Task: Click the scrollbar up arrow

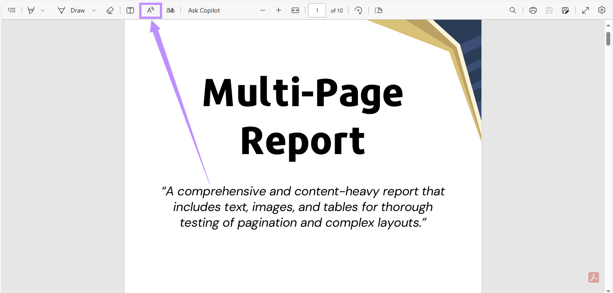Action: [609, 25]
